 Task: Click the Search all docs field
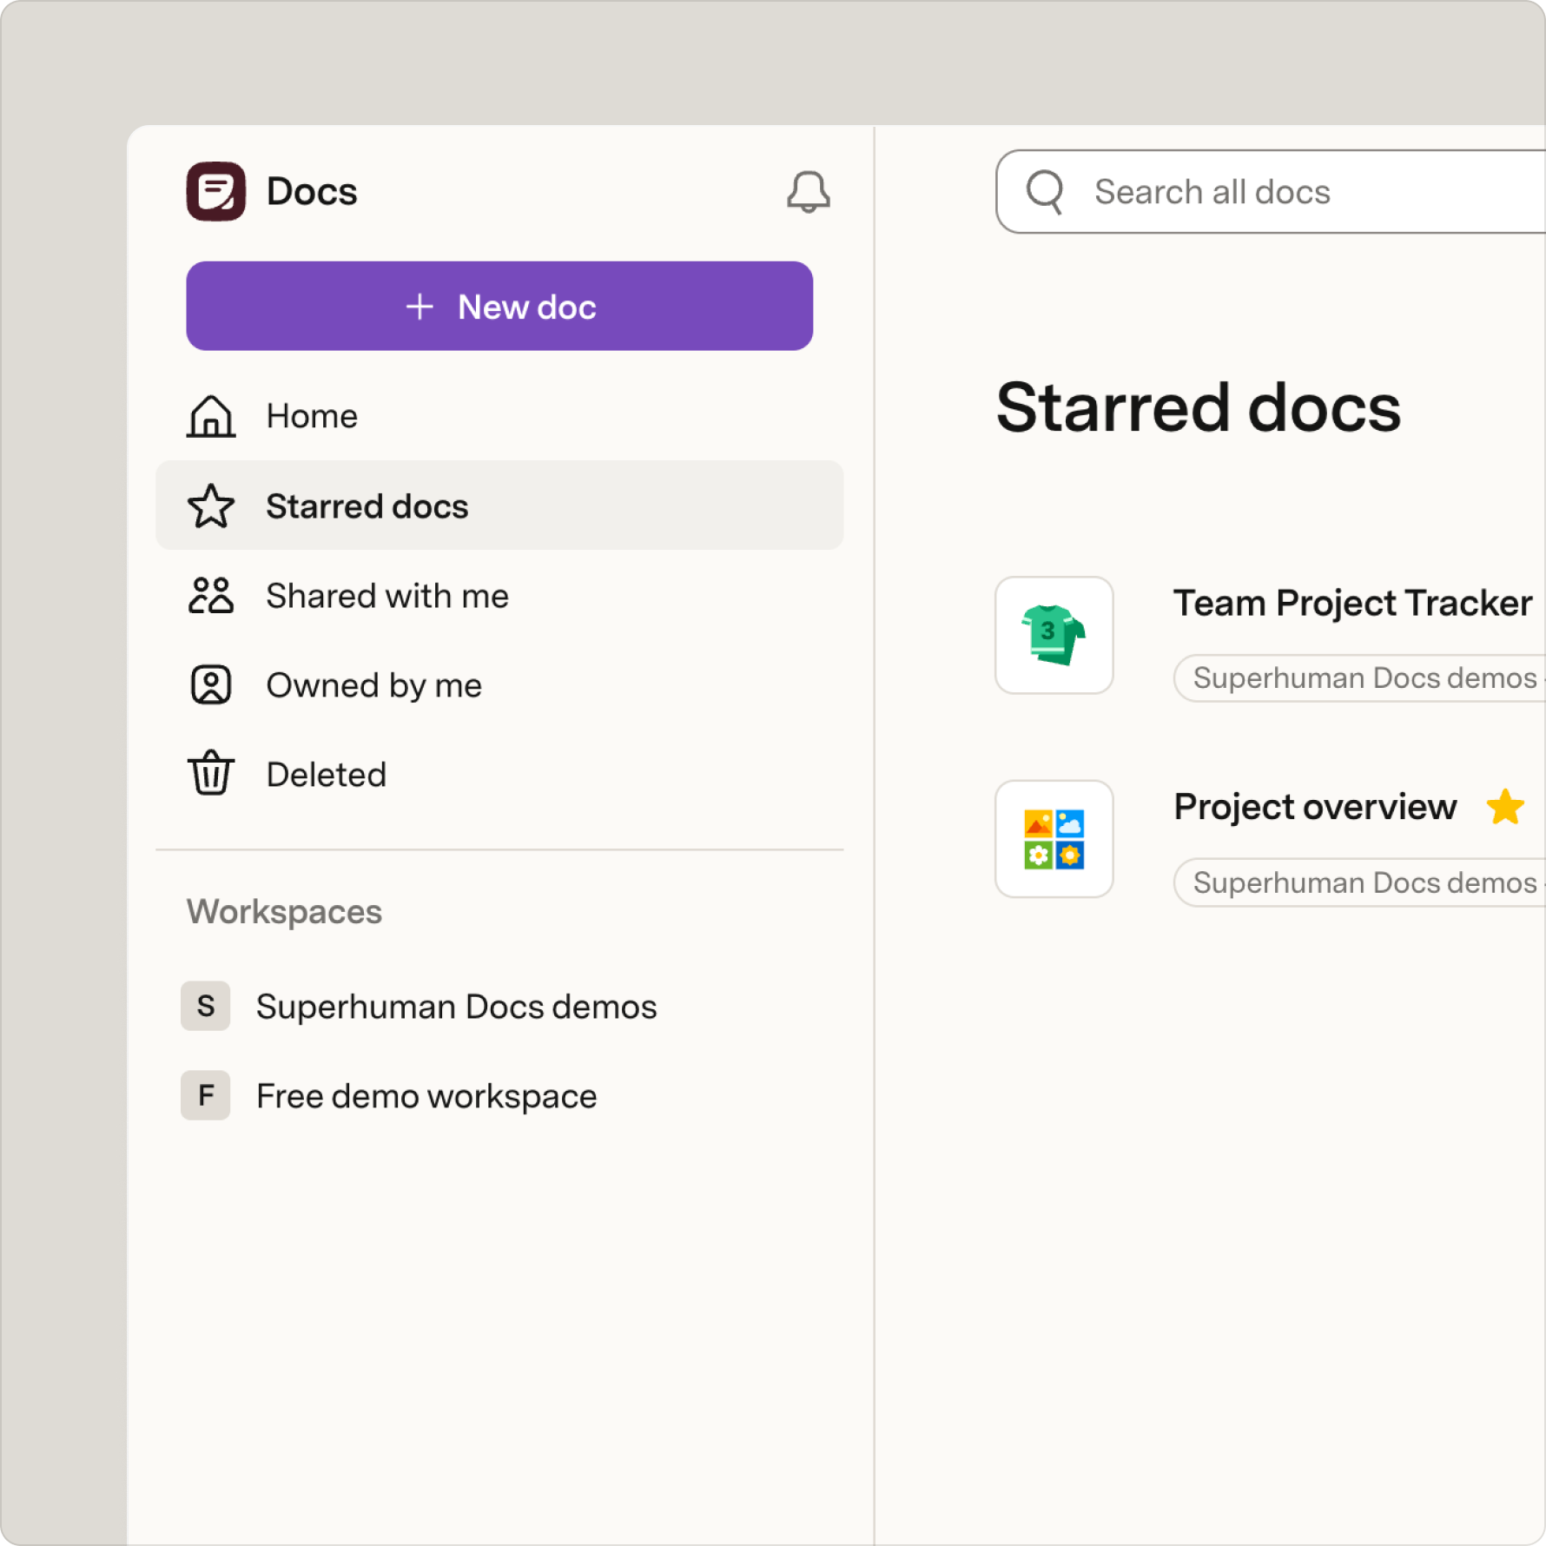click(x=1271, y=192)
